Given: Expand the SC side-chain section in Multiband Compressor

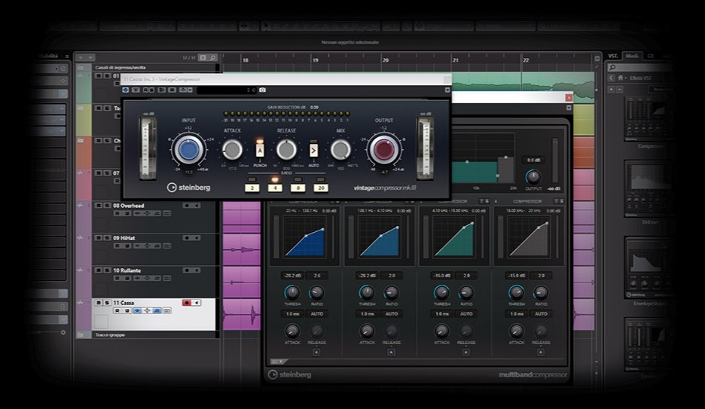Looking at the screenshot, I should pos(276,362).
